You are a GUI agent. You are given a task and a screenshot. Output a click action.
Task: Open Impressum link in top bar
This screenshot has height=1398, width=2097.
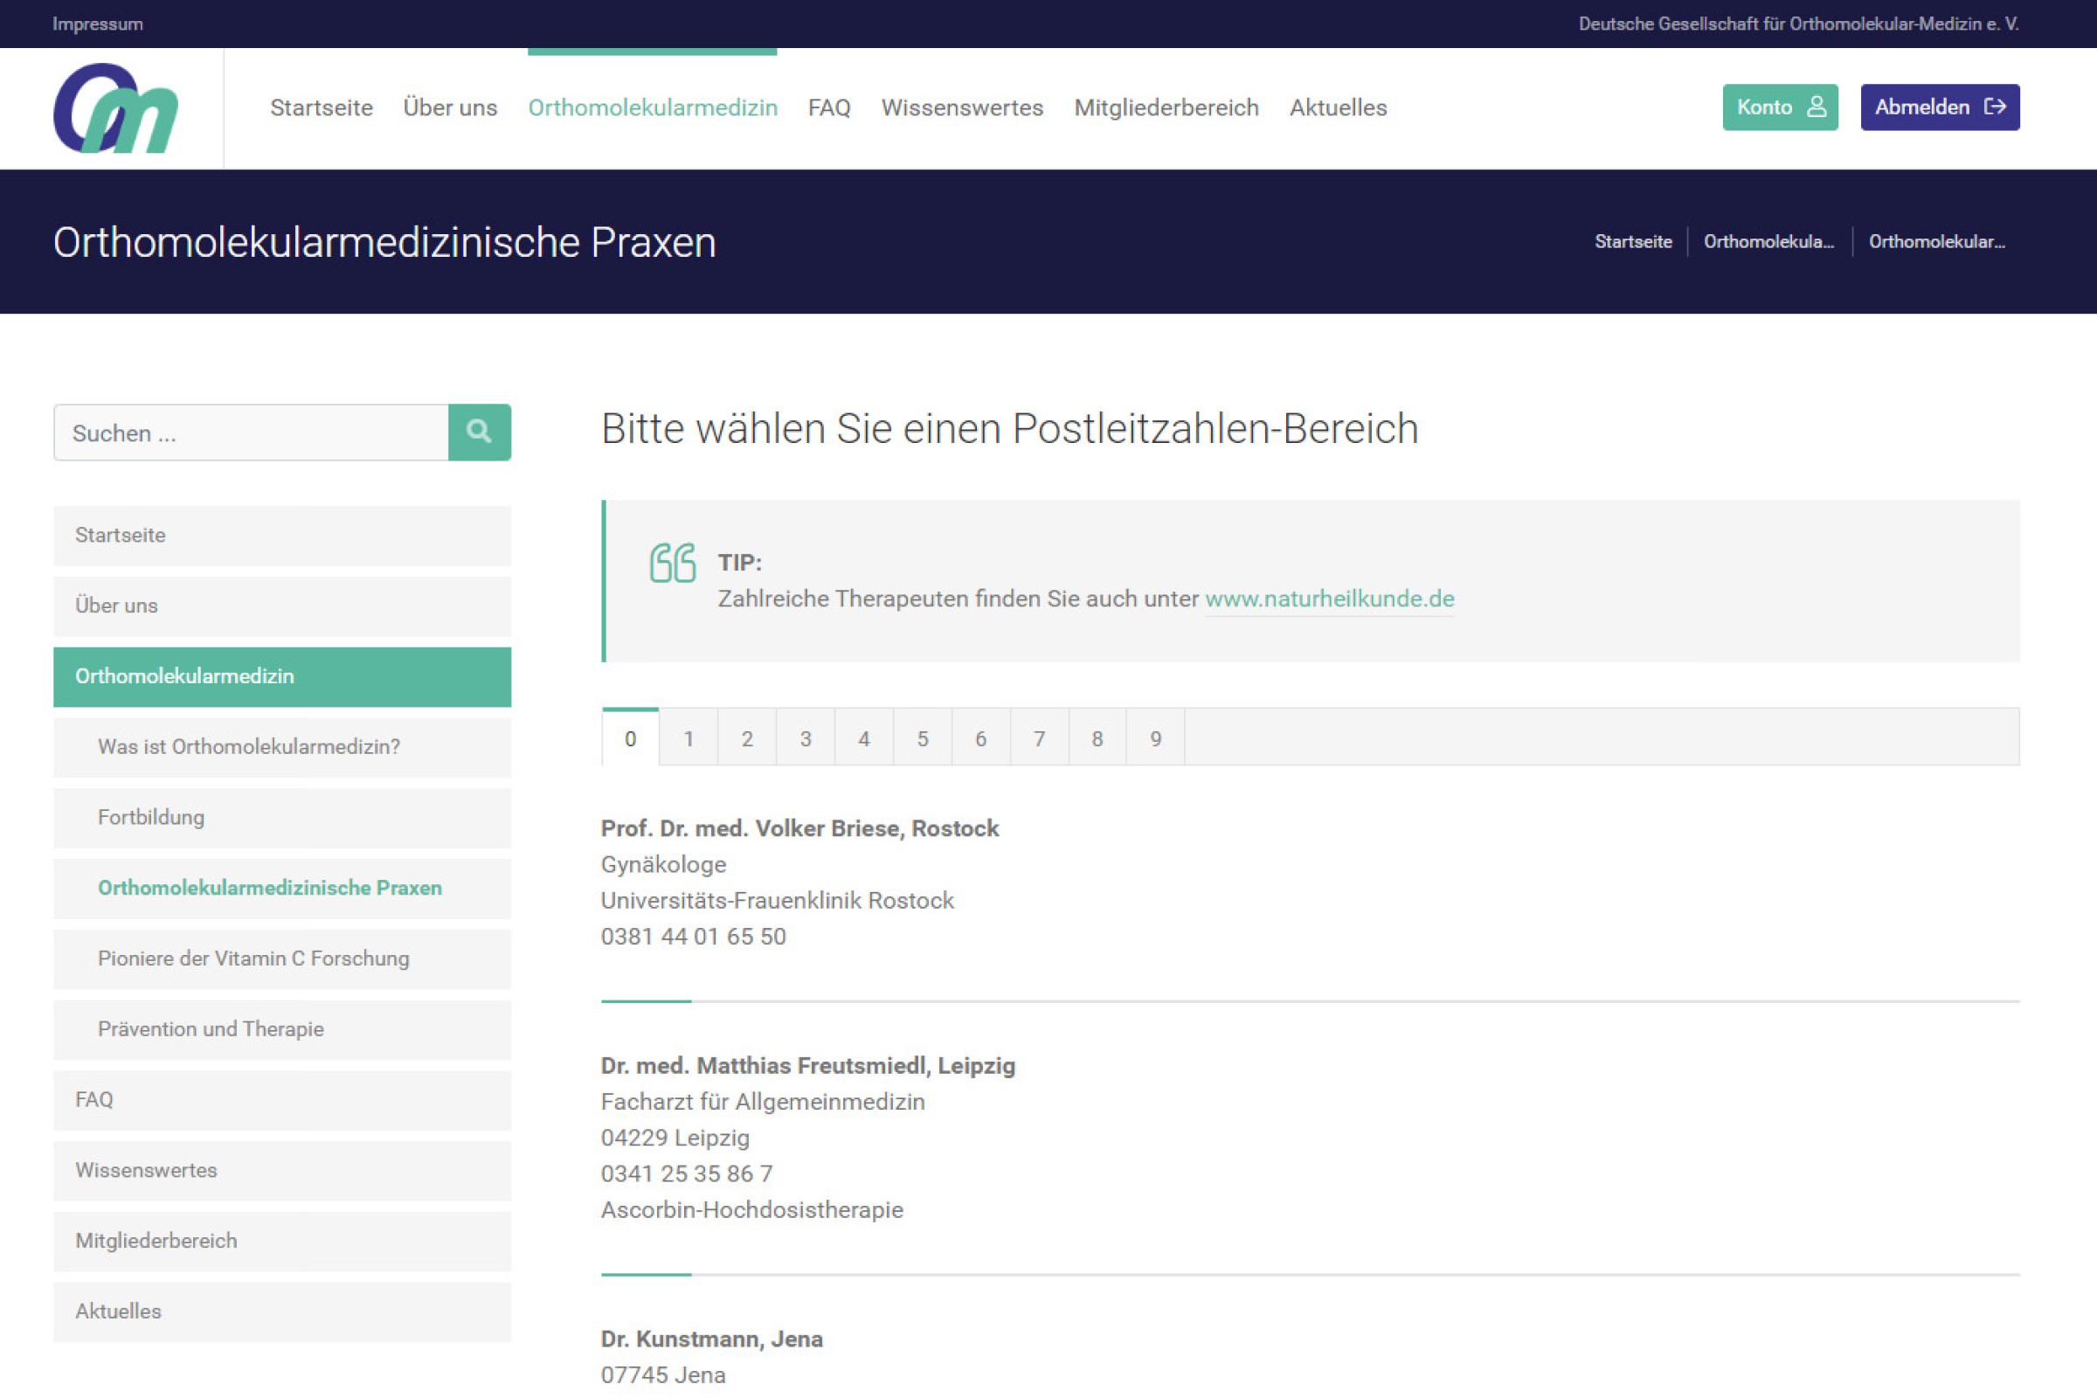97,24
